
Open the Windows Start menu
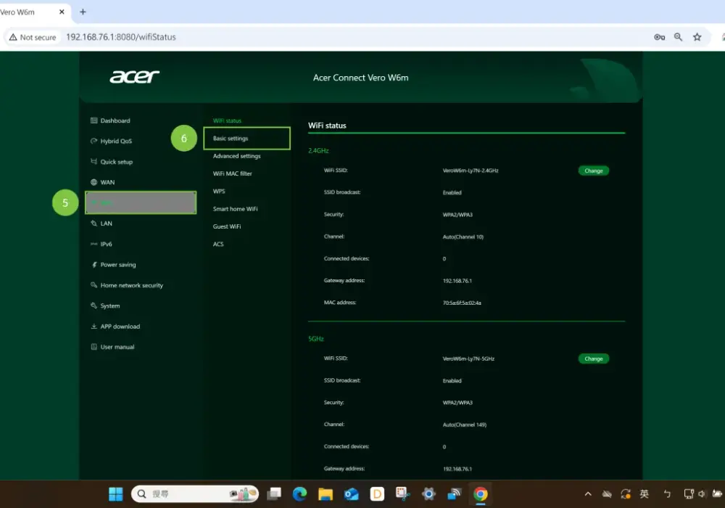115,494
